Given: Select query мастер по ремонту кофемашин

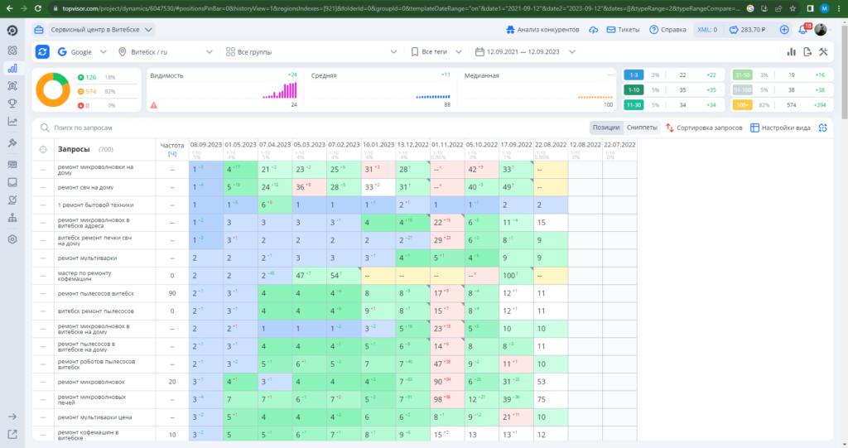Looking at the screenshot, I should pyautogui.click(x=84, y=276).
